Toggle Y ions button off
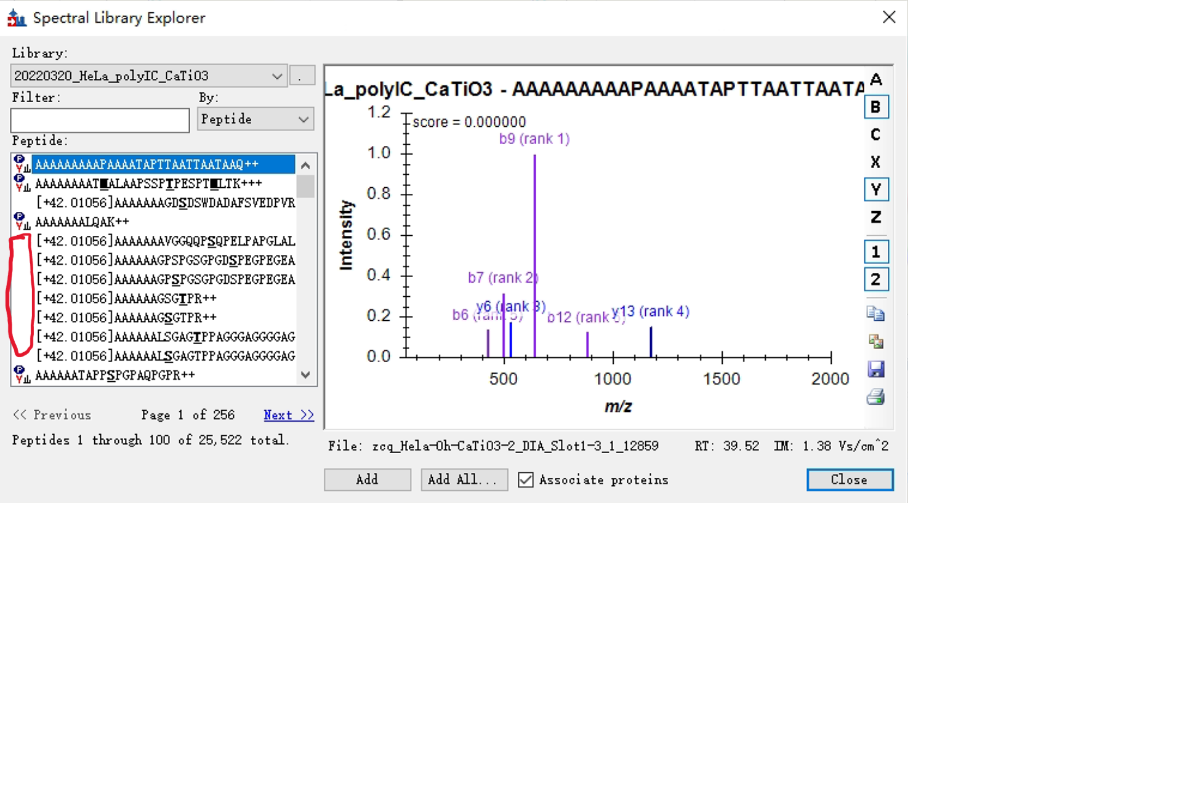The image size is (1195, 798). tap(875, 190)
